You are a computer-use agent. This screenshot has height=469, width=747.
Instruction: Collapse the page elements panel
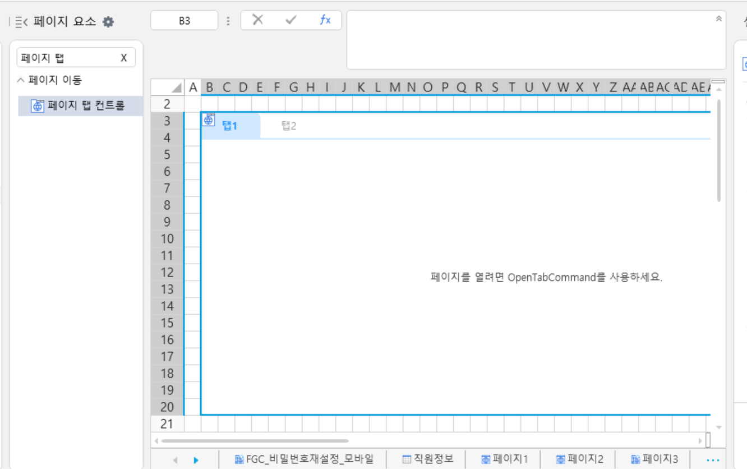click(21, 22)
